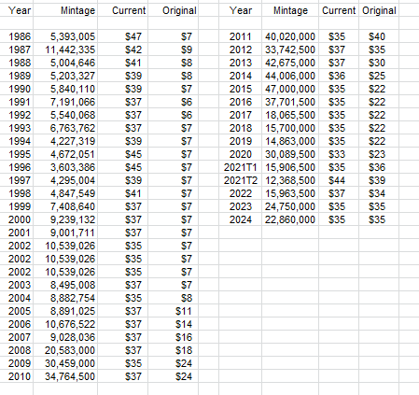Click mintage value 3,603,386 for 1996
Screen dimensions: 419x395
65,167
